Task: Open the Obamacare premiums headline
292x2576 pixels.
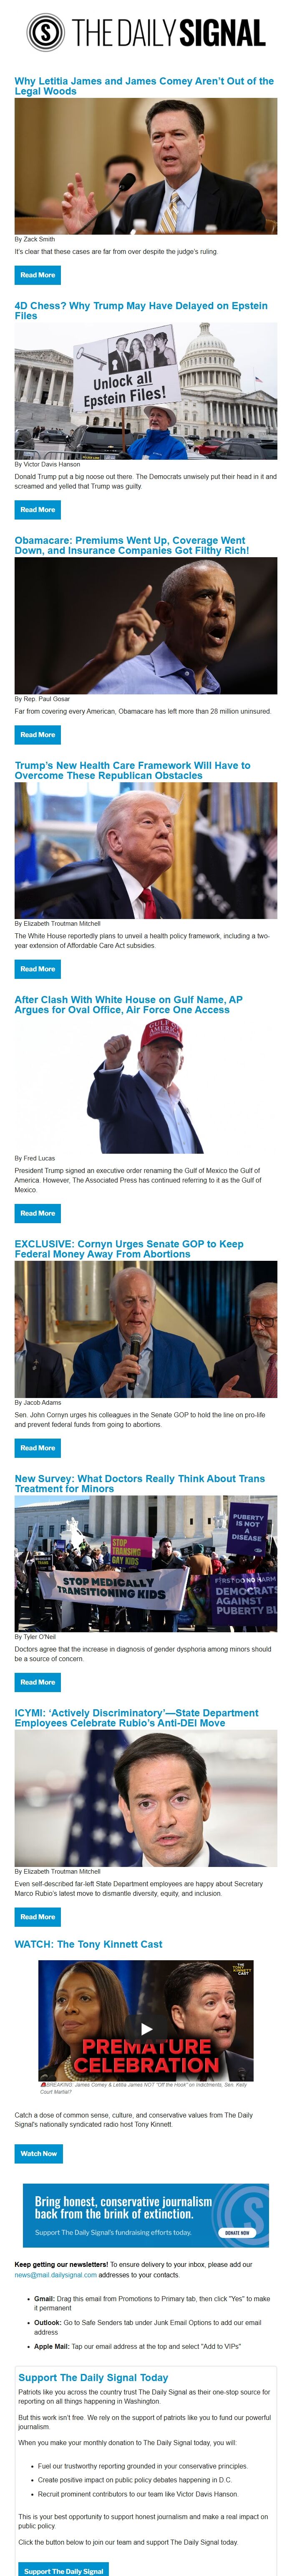Action: [131, 545]
